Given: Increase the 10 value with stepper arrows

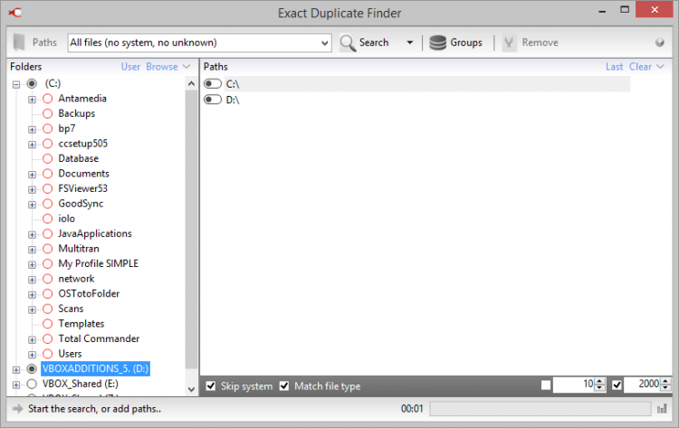Looking at the screenshot, I should point(599,381).
